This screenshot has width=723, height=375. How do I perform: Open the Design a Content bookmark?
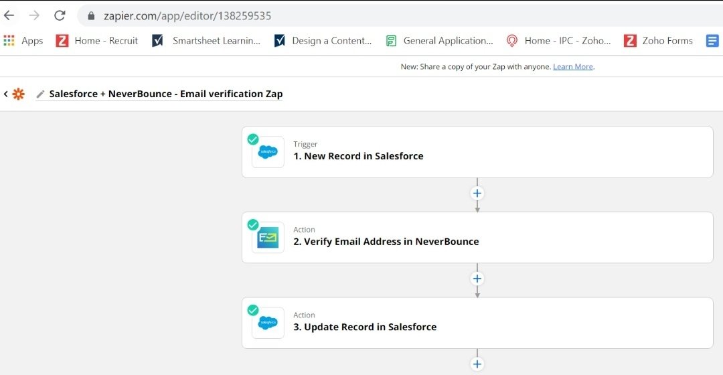323,41
